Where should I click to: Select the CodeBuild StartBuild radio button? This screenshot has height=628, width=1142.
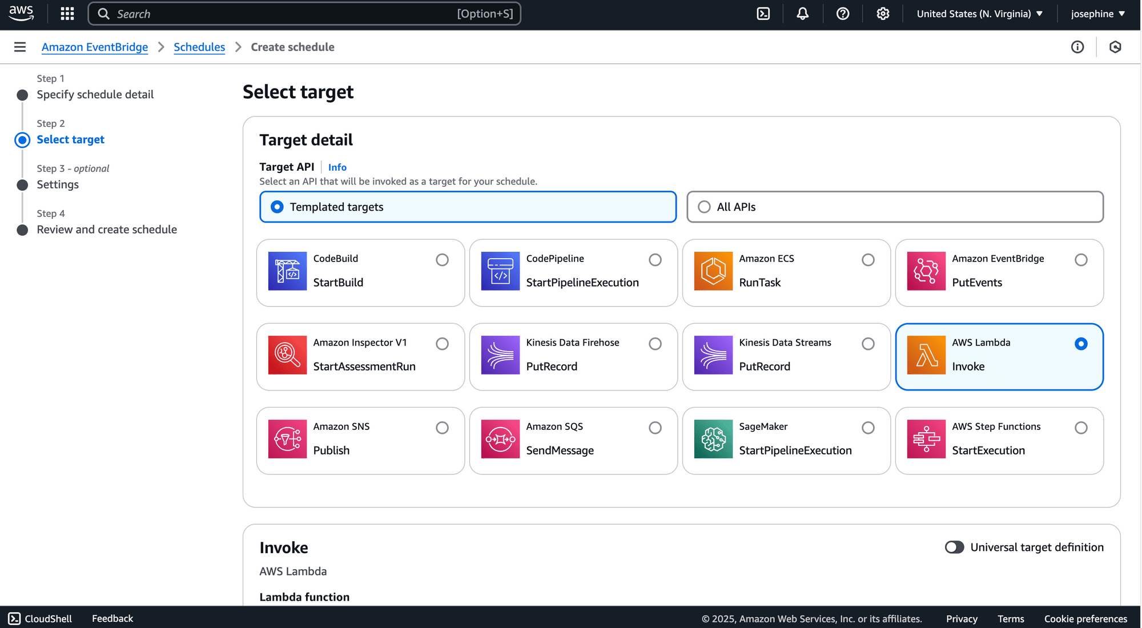coord(442,260)
